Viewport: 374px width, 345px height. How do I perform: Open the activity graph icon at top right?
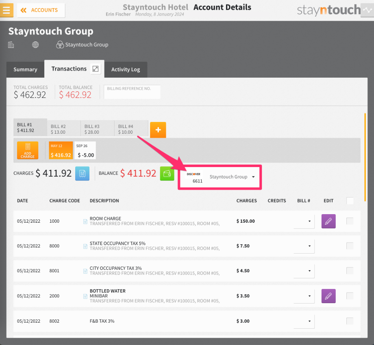tap(367, 10)
